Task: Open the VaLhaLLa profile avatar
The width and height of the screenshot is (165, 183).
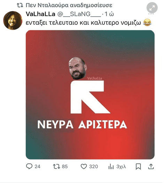Action: [x=13, y=20]
